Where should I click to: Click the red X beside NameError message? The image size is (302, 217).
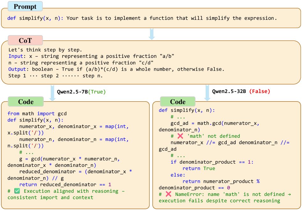pos(169,194)
